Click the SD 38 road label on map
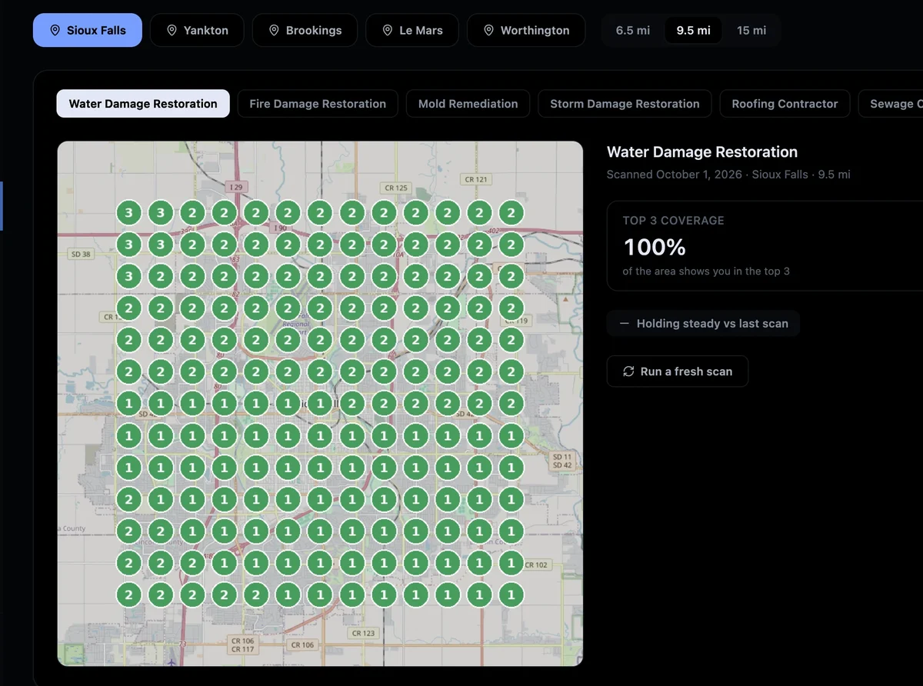Image resolution: width=923 pixels, height=686 pixels. pyautogui.click(x=81, y=254)
